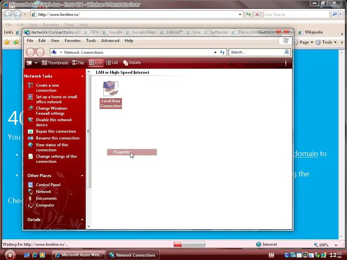Click View status of this connection

point(52,147)
